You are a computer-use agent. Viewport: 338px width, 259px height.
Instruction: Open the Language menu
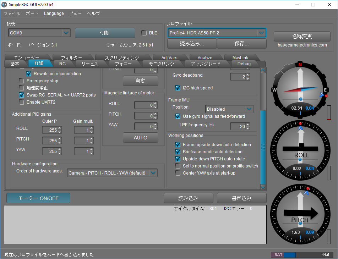pos(54,13)
